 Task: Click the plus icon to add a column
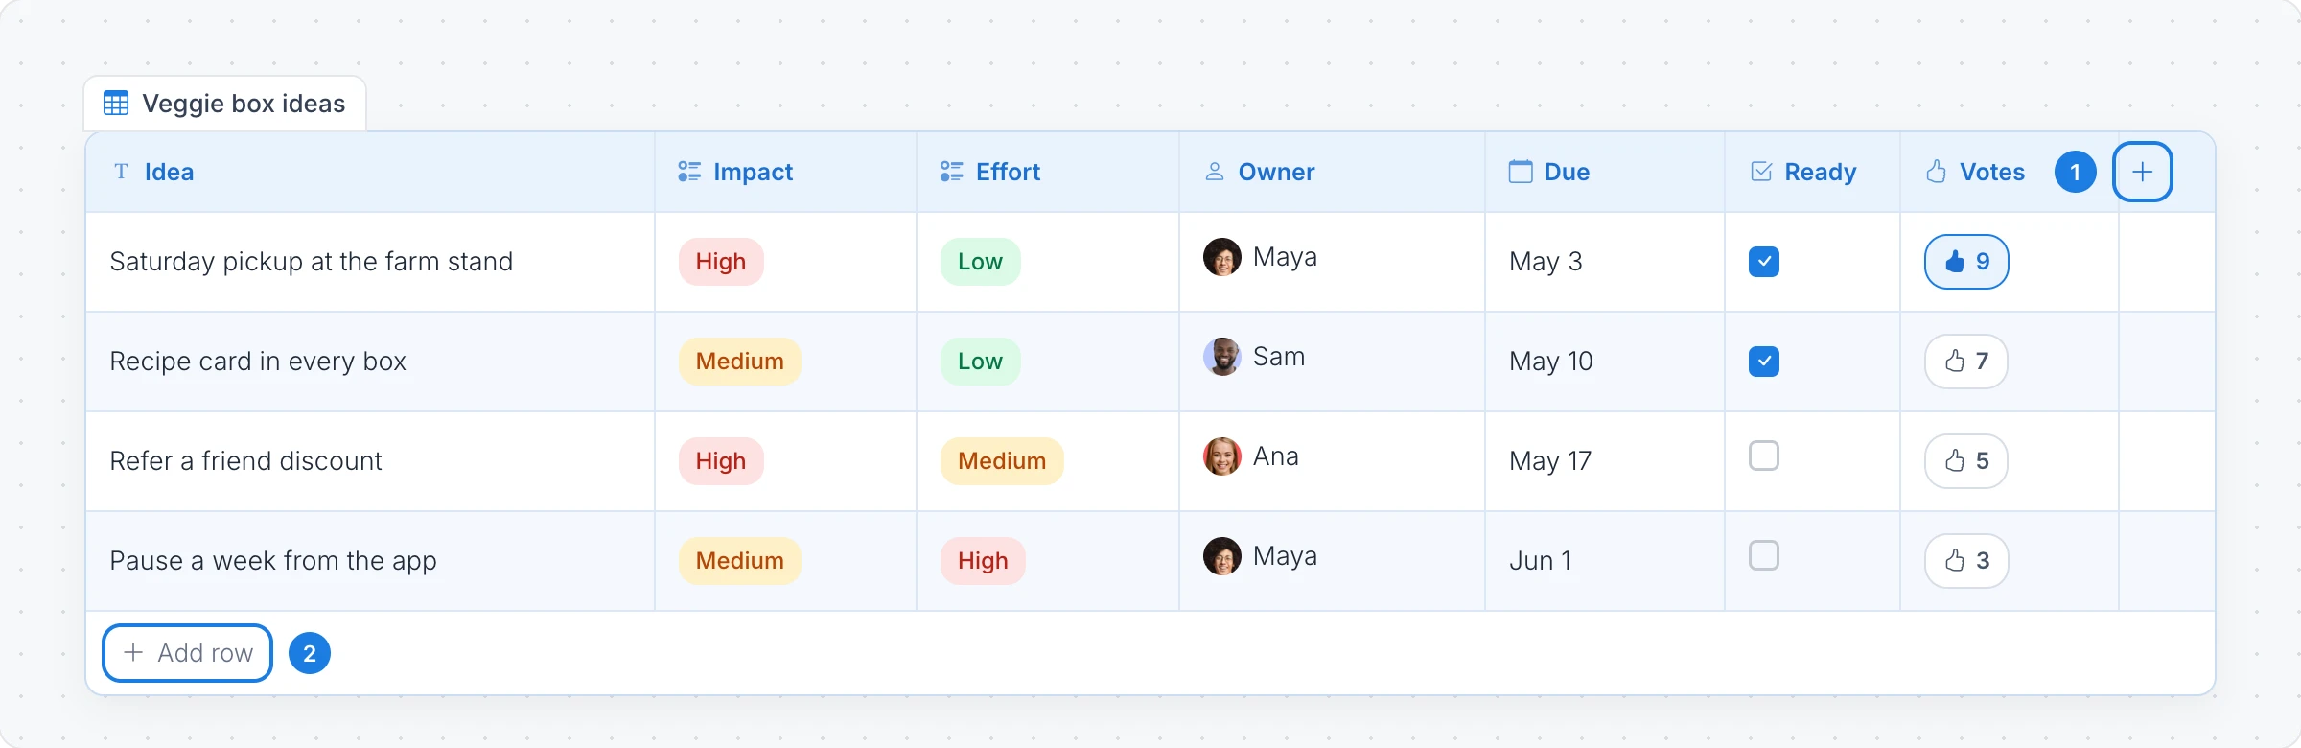(x=2142, y=172)
